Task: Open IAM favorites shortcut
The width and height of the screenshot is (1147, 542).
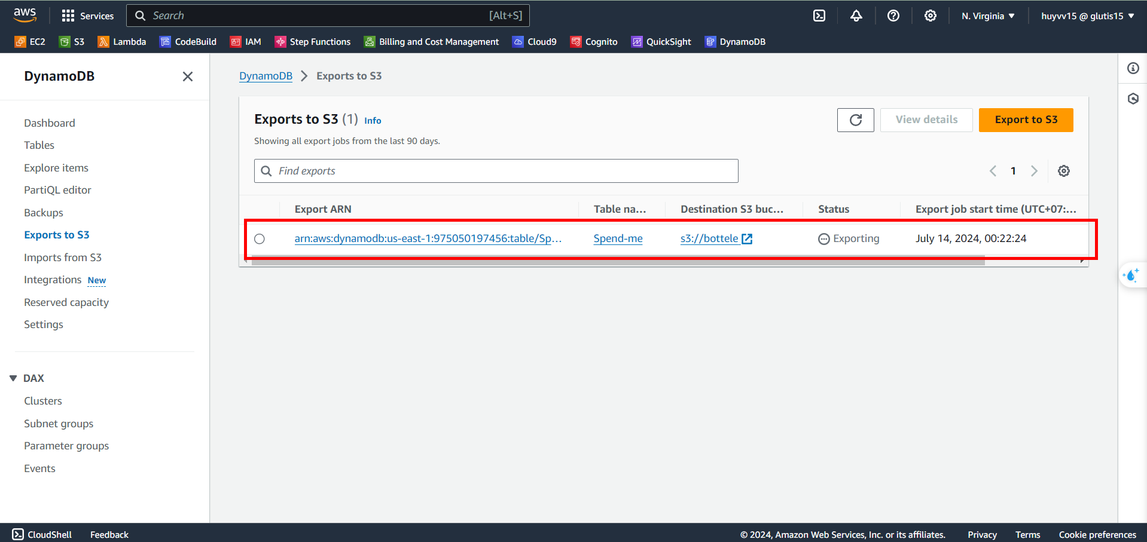Action: tap(246, 41)
